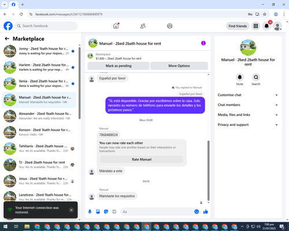
Task: Open Chrome three-dot menu
Action: click(x=284, y=14)
